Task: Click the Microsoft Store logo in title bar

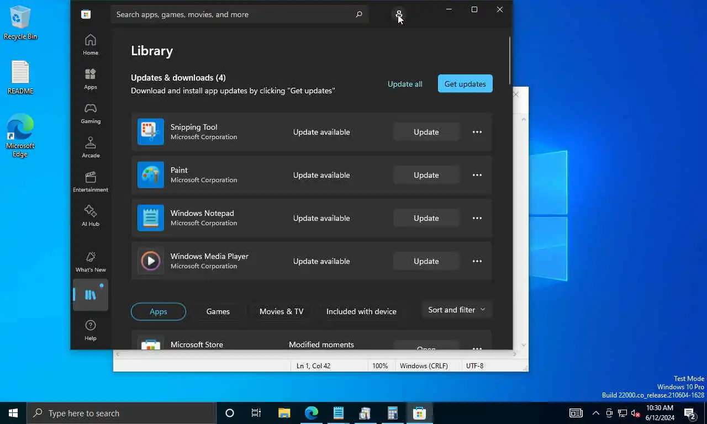Action: [86, 14]
